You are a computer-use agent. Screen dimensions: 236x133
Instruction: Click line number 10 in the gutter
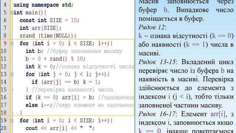coord(4,51)
